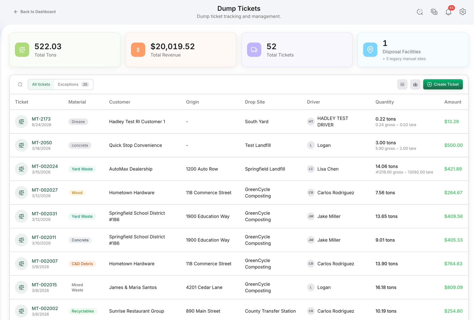Open the AI assistant sparkle icon
The width and height of the screenshot is (474, 320).
420,12
